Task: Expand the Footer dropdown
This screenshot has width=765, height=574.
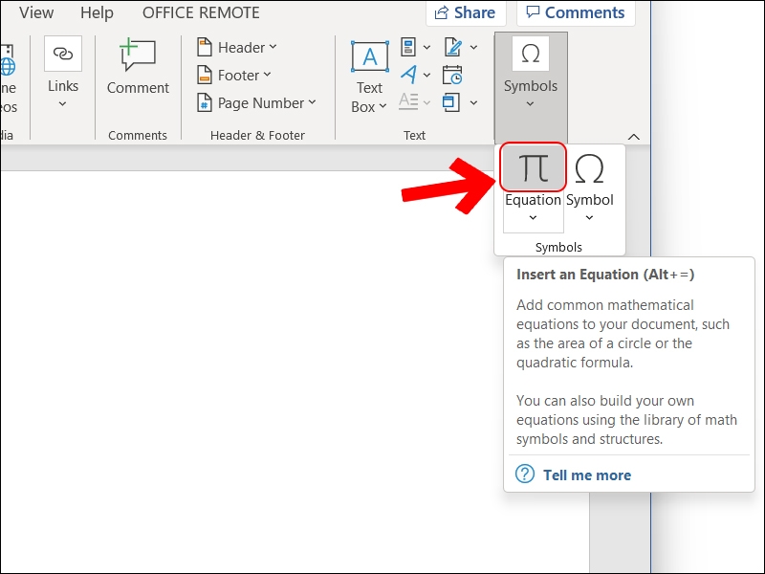Action: tap(267, 75)
